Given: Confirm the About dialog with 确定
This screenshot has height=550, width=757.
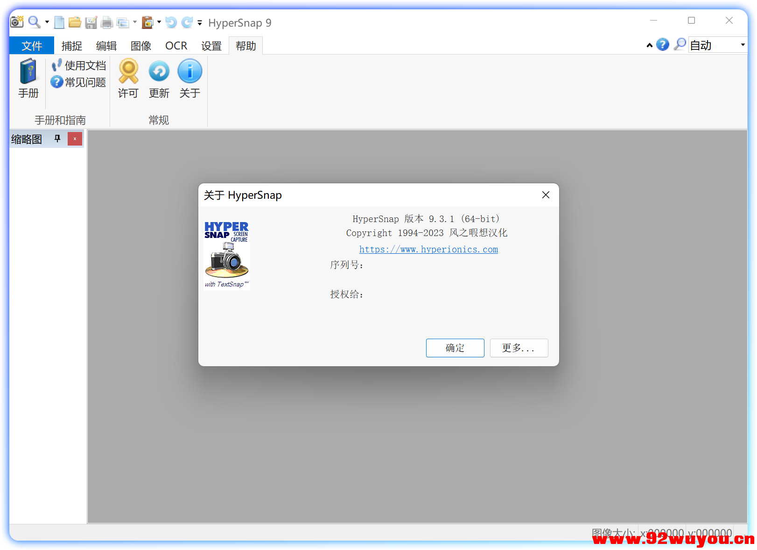Looking at the screenshot, I should 455,348.
